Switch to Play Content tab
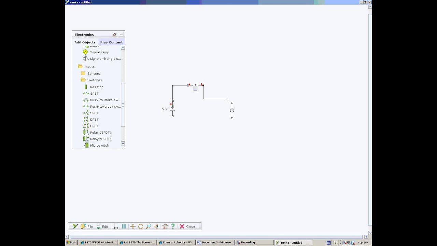437x246 pixels. pyautogui.click(x=111, y=42)
